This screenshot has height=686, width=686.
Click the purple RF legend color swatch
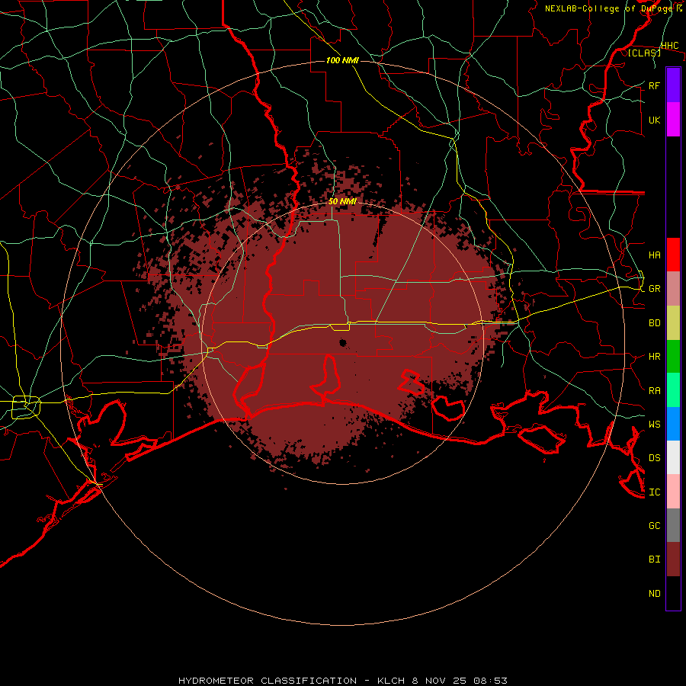coord(673,85)
